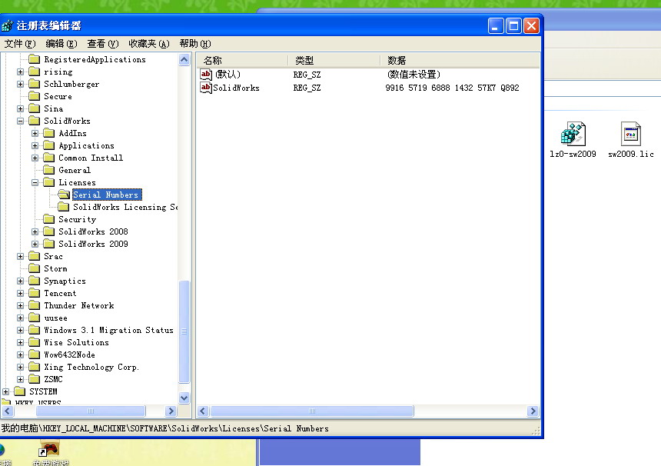The height and width of the screenshot is (466, 661).
Task: Open the 编辑(E) menu
Action: [61, 44]
